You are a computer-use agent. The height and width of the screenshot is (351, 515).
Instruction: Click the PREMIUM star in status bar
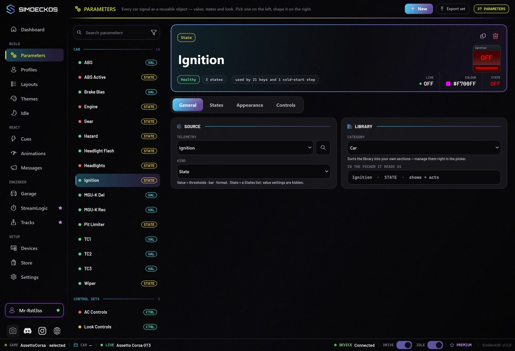click(x=452, y=345)
